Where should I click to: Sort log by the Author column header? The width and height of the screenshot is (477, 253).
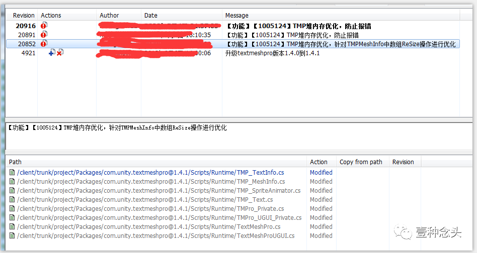119,16
